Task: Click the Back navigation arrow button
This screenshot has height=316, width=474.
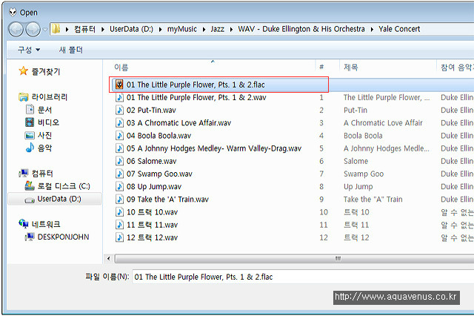Action: [x=16, y=30]
